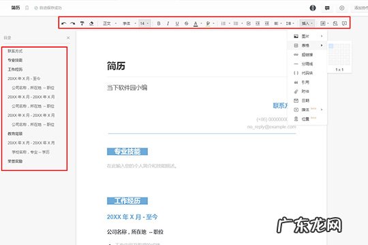The height and width of the screenshot is (245, 368).
Task: Expand the numbered list style arrow
Action: [229, 23]
